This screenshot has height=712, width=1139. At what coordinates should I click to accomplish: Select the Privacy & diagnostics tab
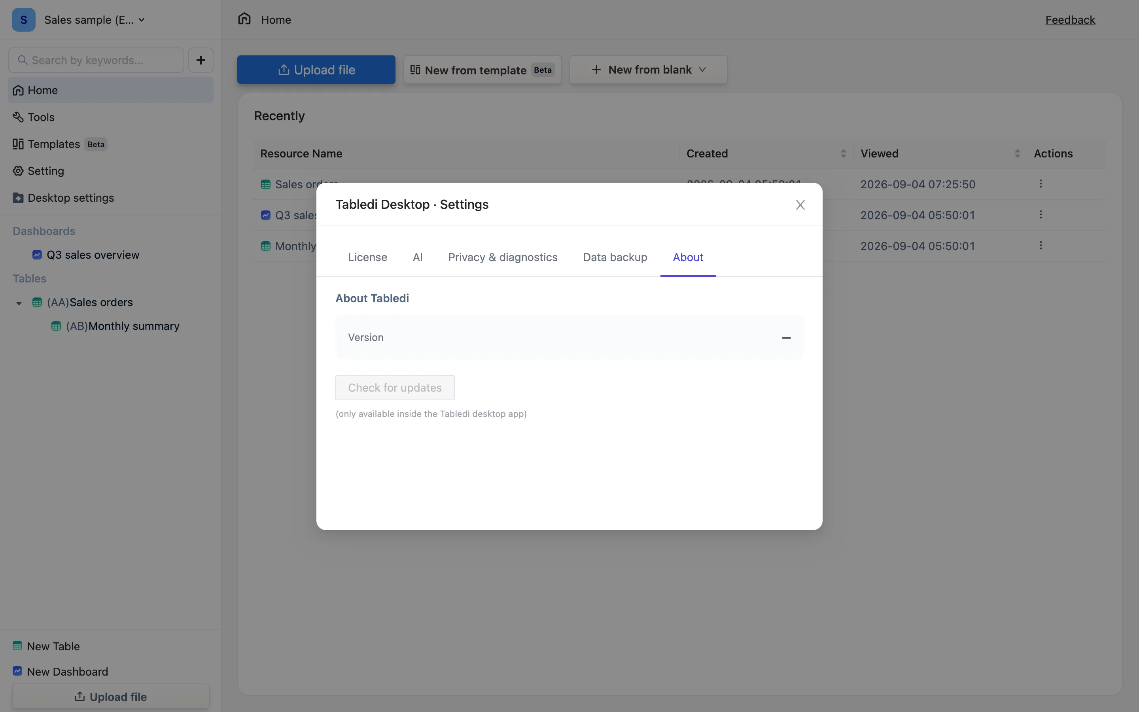coord(502,257)
